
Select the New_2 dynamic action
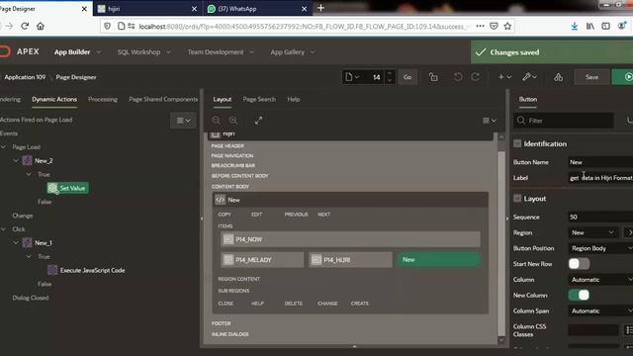[44, 161]
